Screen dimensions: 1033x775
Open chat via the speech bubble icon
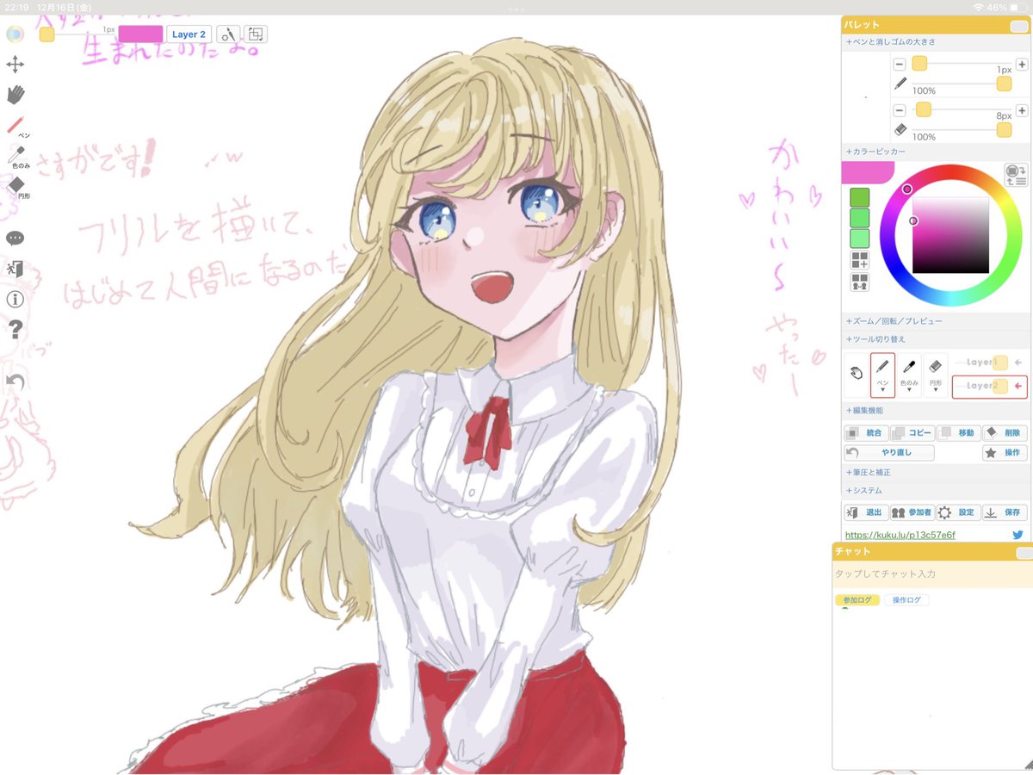tap(15, 239)
